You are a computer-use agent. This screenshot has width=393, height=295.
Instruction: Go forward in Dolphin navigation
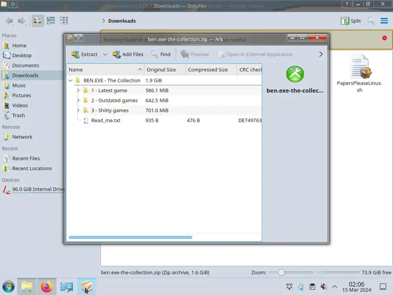coord(22,21)
